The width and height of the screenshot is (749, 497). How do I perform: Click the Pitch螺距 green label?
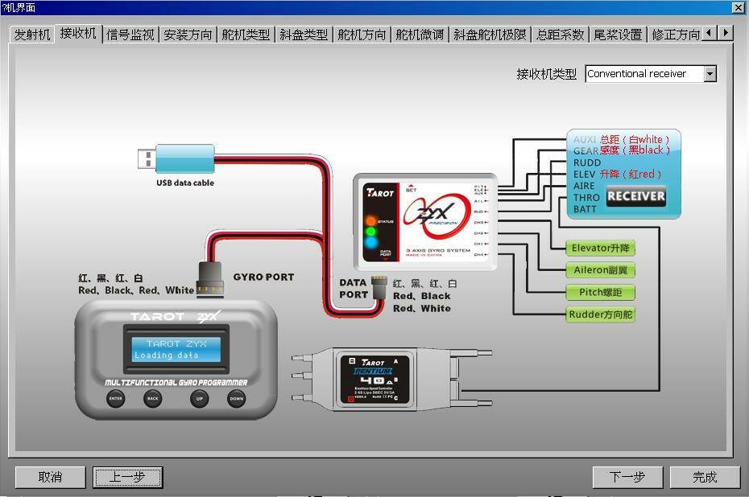pyautogui.click(x=601, y=293)
